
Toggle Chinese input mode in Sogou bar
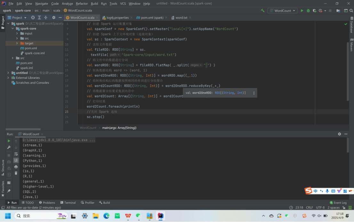315,191
